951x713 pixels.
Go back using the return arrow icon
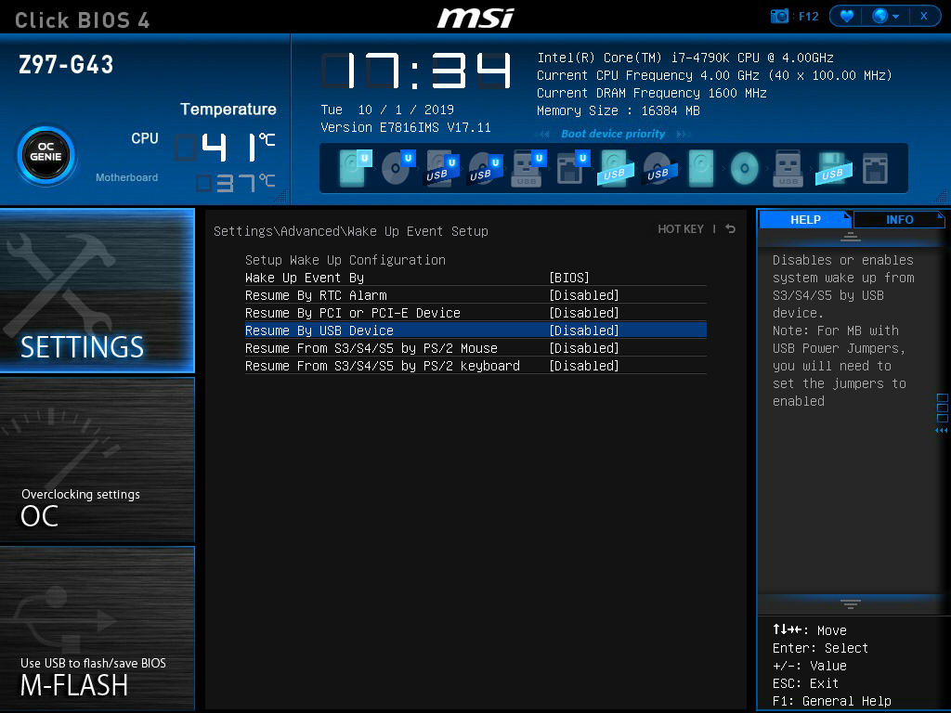tap(730, 228)
